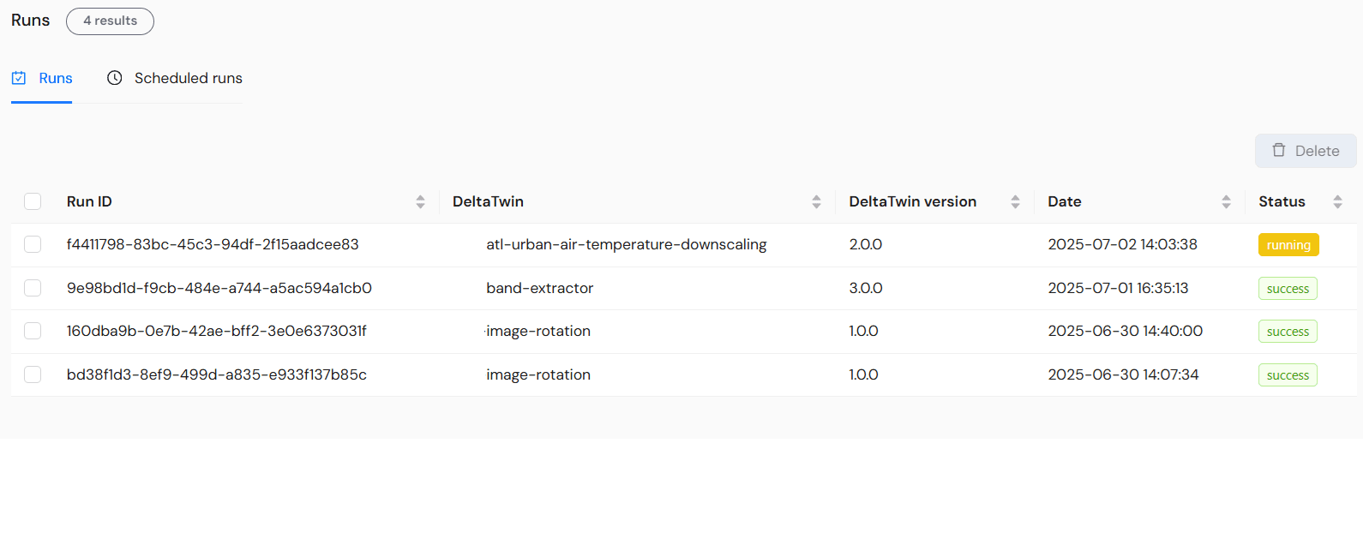Viewport: 1363px width, 557px height.
Task: Sort table by Run ID arrows
Action: [420, 201]
